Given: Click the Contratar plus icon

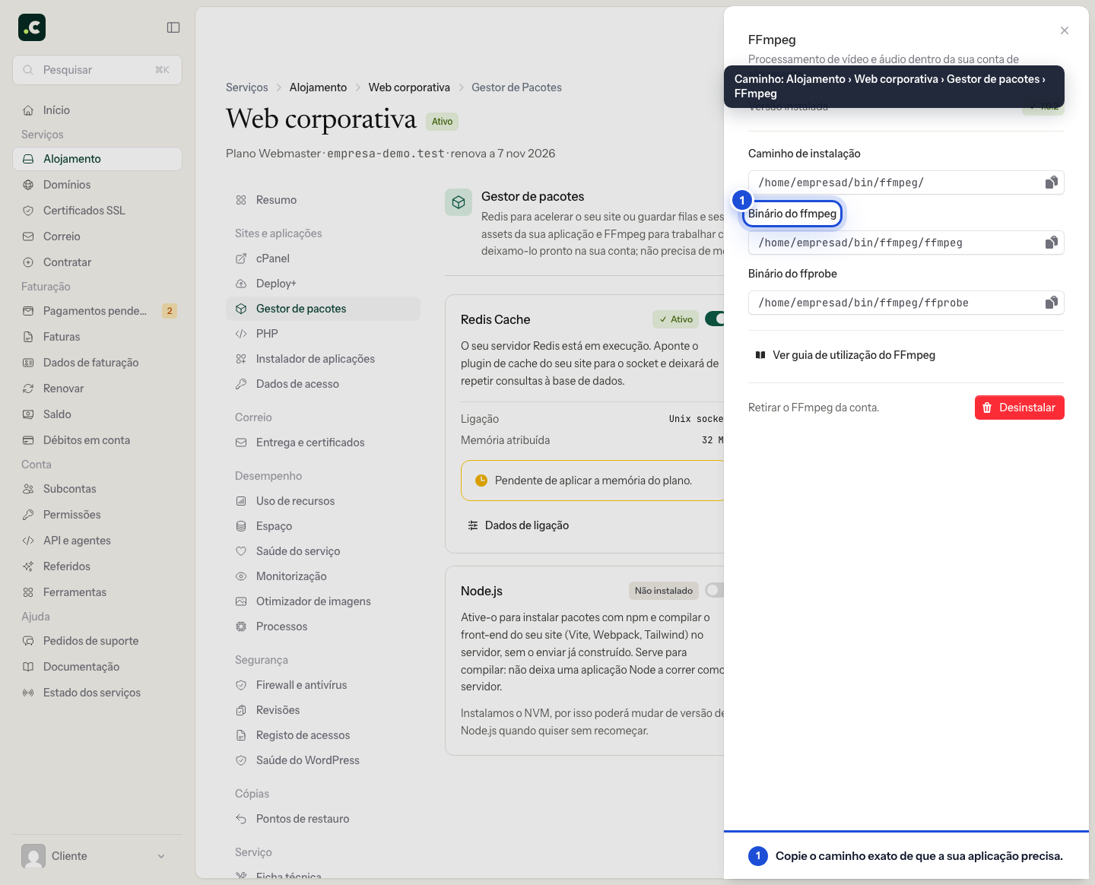Looking at the screenshot, I should click(x=28, y=262).
